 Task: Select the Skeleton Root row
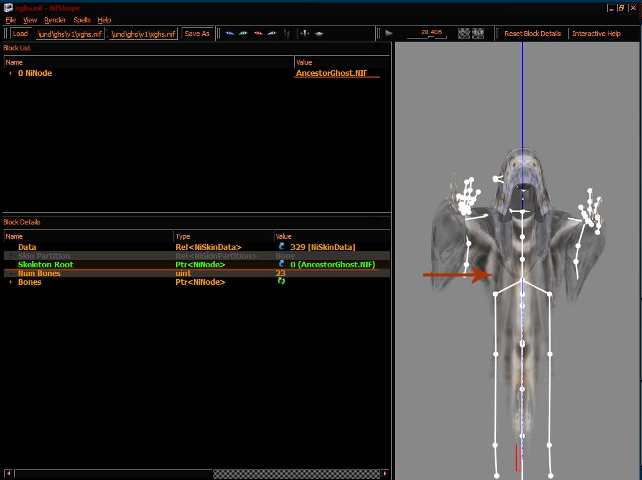click(x=197, y=264)
